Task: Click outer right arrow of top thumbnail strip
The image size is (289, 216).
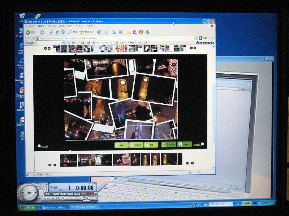Action: (195, 48)
